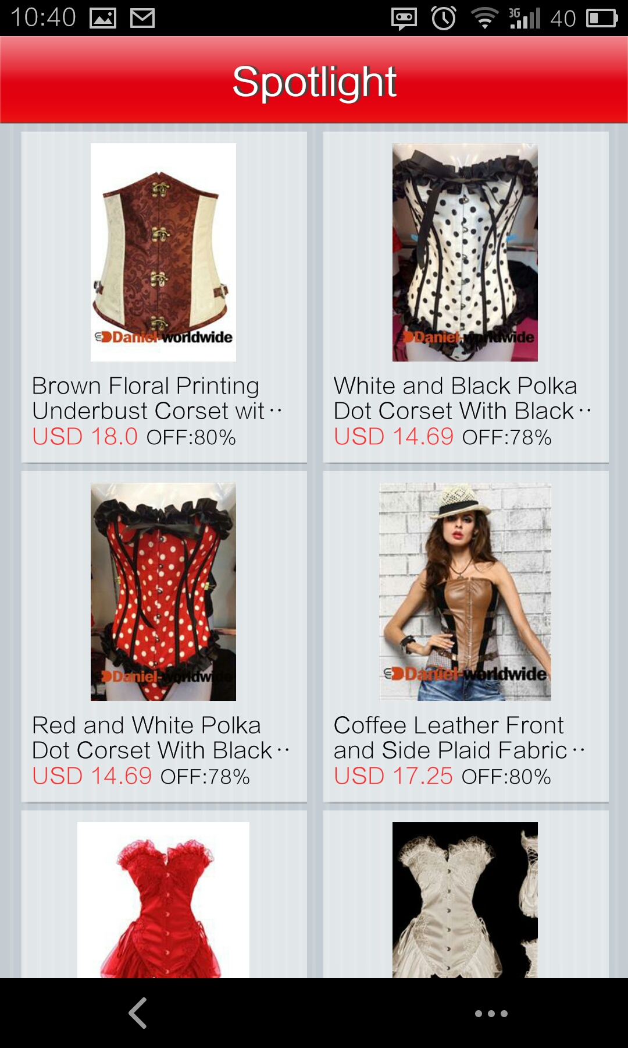Tap the picture notification icon in status bar
628x1048 pixels.
(103, 18)
